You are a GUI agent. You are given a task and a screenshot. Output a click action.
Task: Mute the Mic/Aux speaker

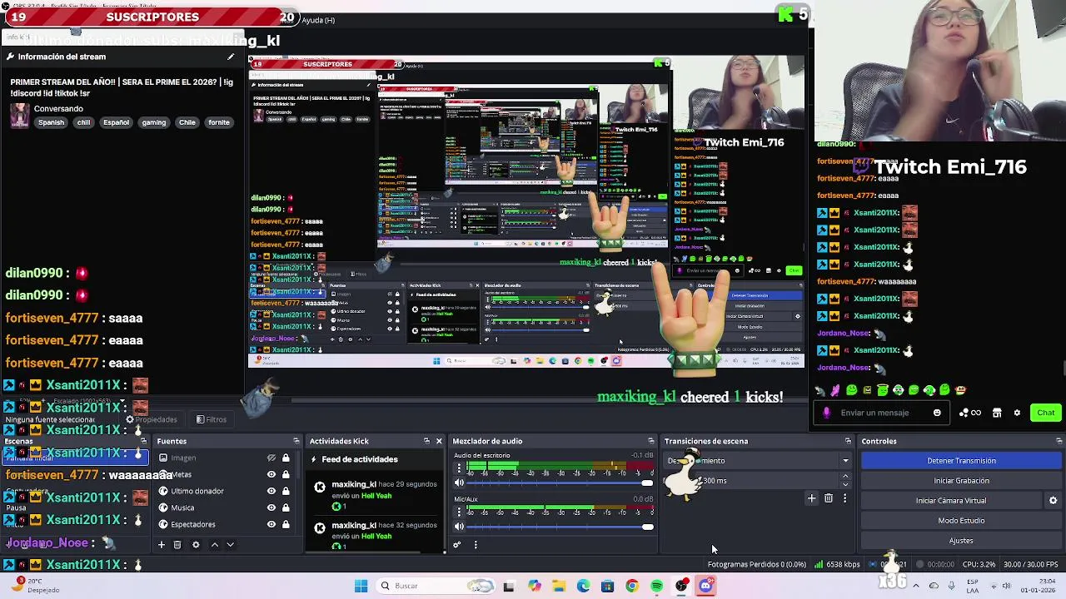point(458,526)
